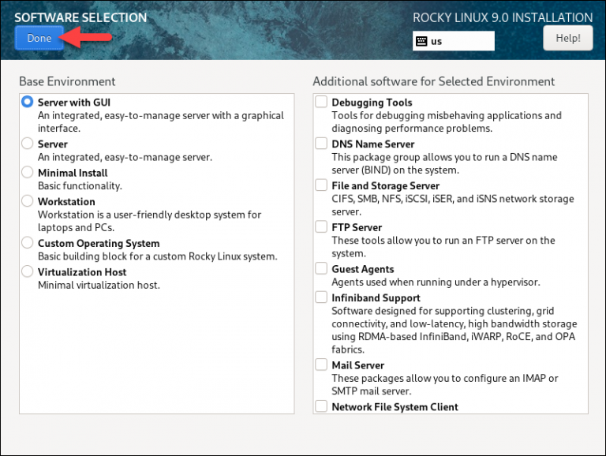Select the us keyboard layout field

point(461,41)
